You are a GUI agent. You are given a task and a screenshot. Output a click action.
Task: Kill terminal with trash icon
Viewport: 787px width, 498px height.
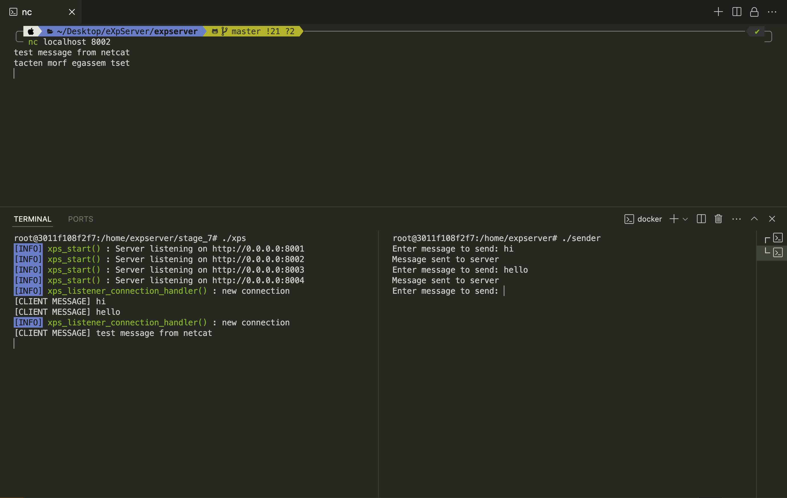click(718, 219)
